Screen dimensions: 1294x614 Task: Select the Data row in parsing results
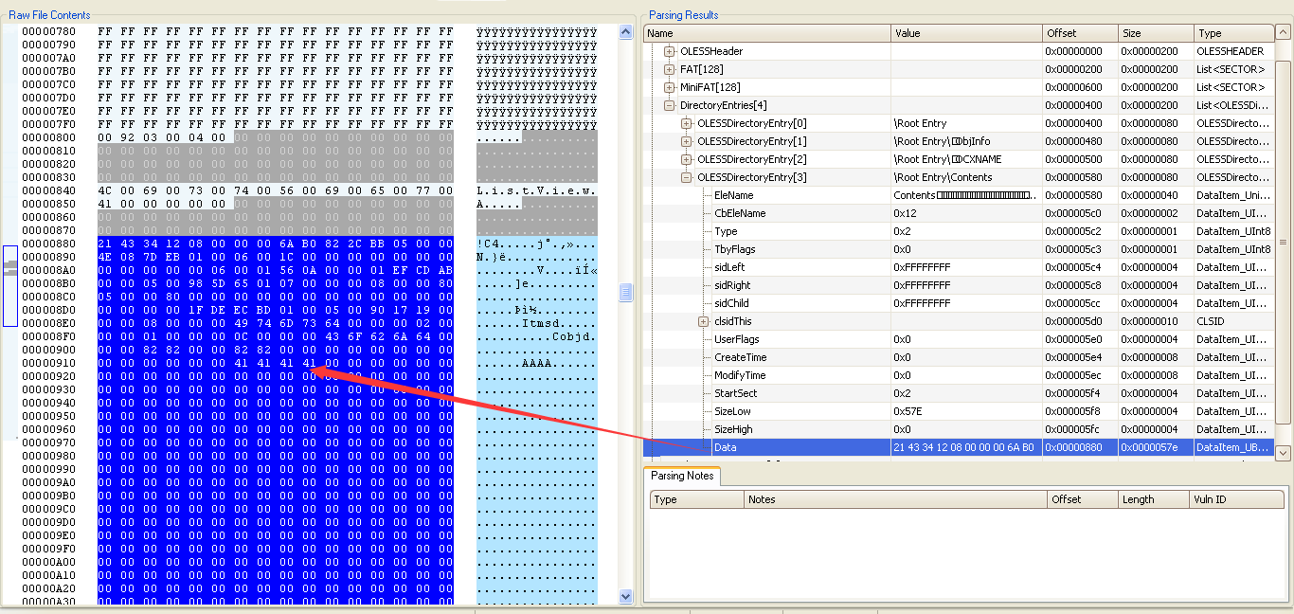(725, 447)
